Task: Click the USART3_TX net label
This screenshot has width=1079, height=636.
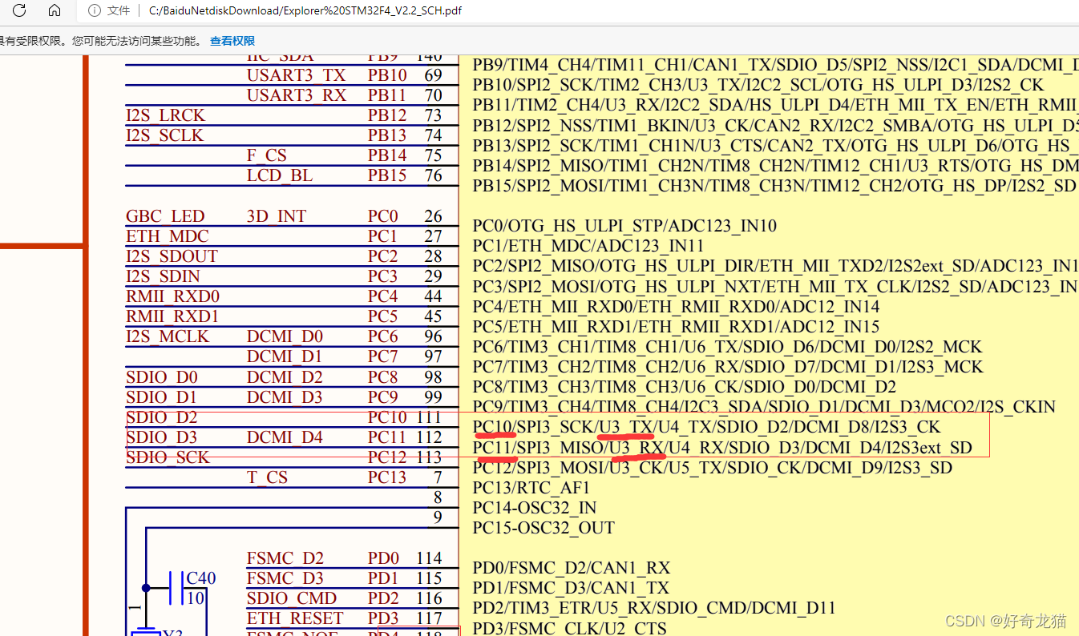Action: click(x=296, y=75)
